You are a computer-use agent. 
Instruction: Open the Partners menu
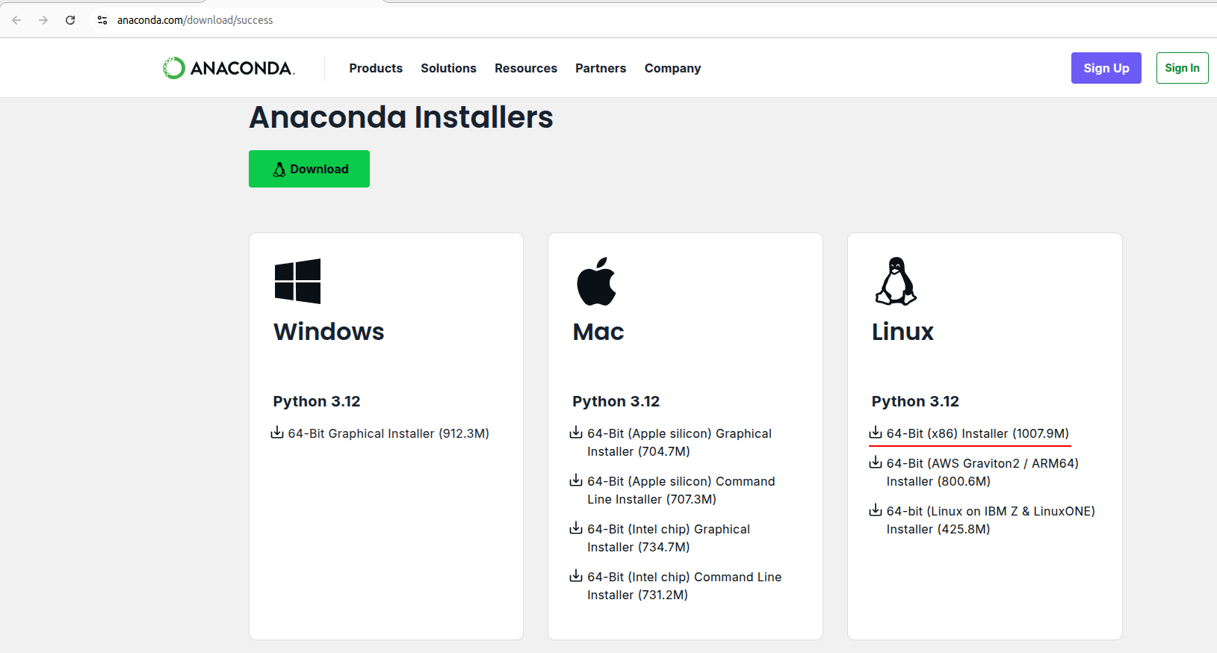click(601, 68)
